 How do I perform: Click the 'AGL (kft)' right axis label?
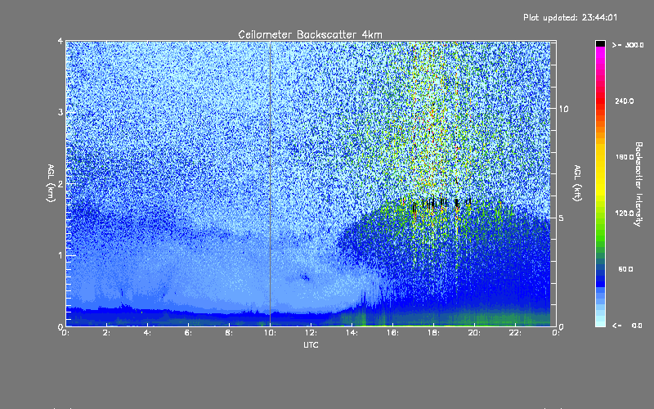pyautogui.click(x=577, y=183)
